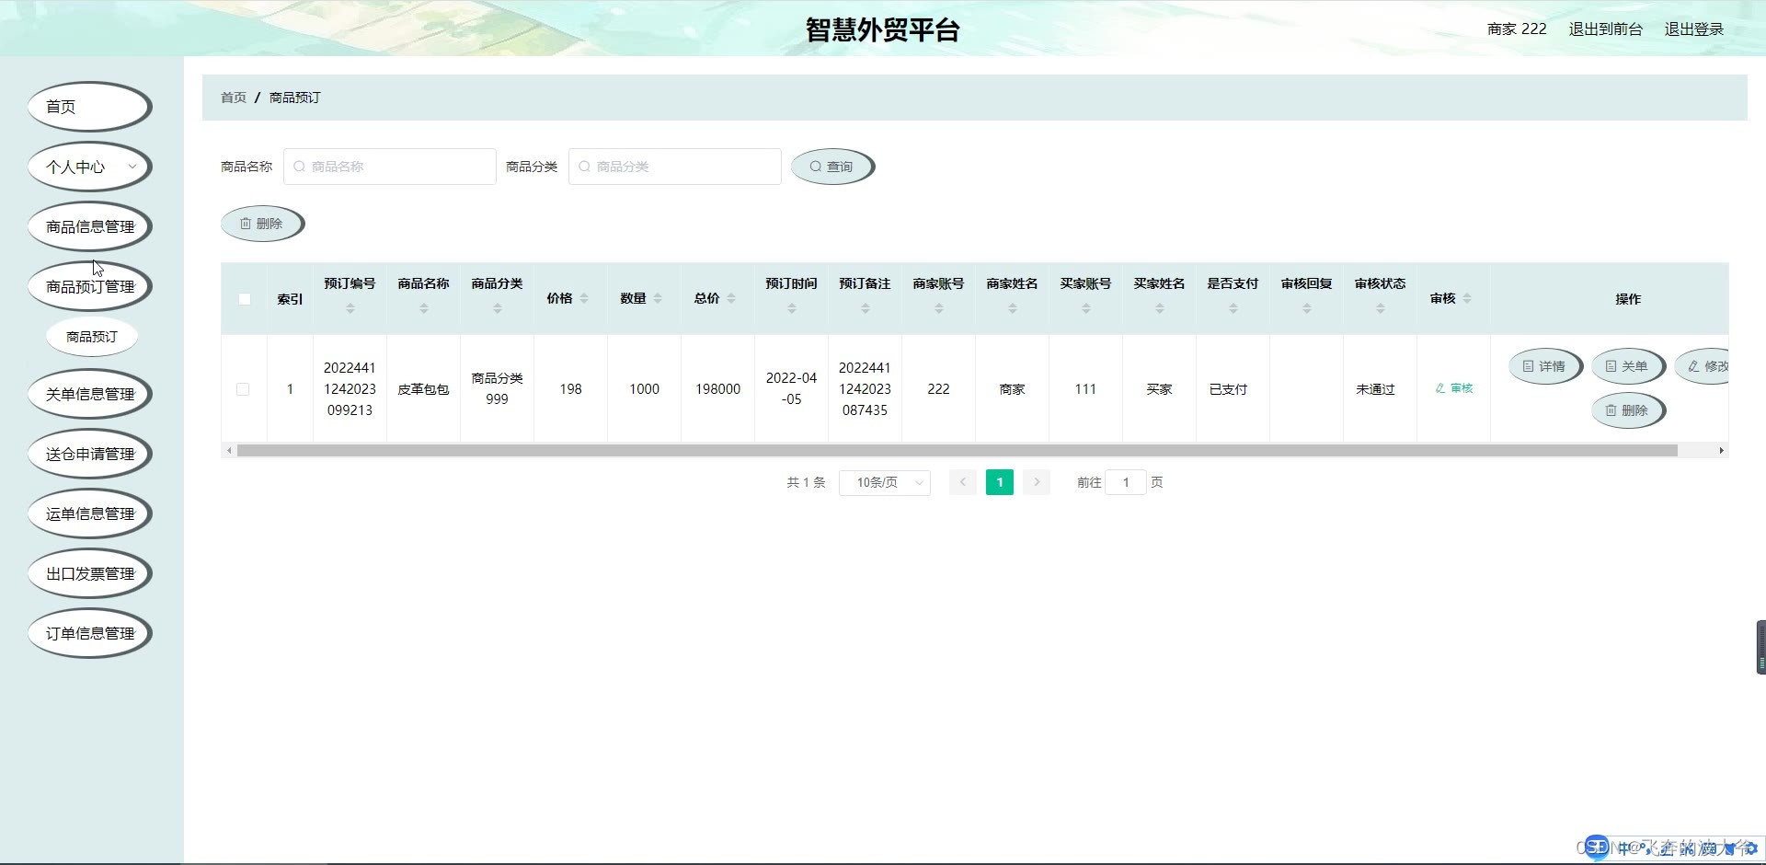Click the 修改 edit button in row
This screenshot has height=865, width=1766.
(x=1707, y=366)
